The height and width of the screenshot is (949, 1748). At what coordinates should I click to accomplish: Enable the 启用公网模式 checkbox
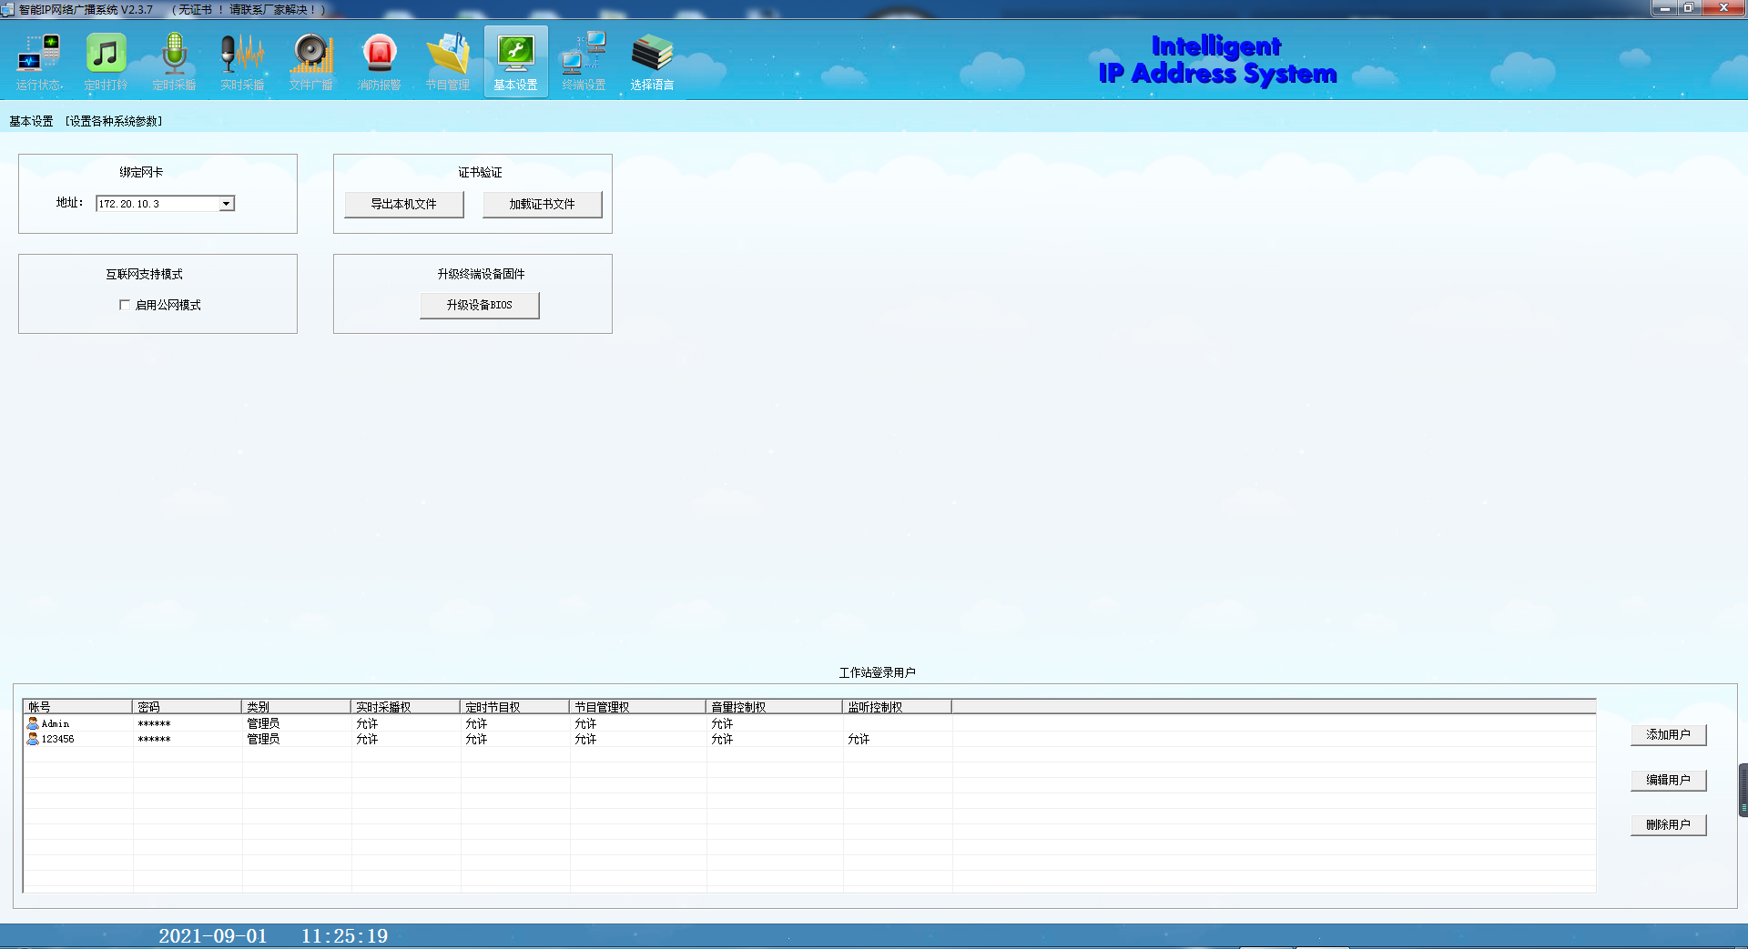pyautogui.click(x=125, y=305)
